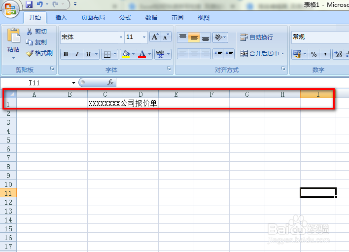This screenshot has width=349, height=252.
Task: Undo the last action
Action: [40, 4]
